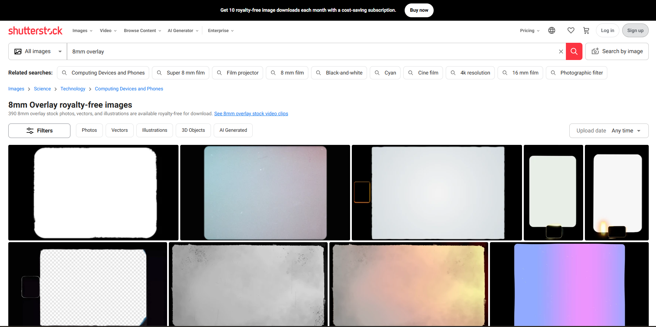
Task: Open the Browse Content menu
Action: (142, 30)
